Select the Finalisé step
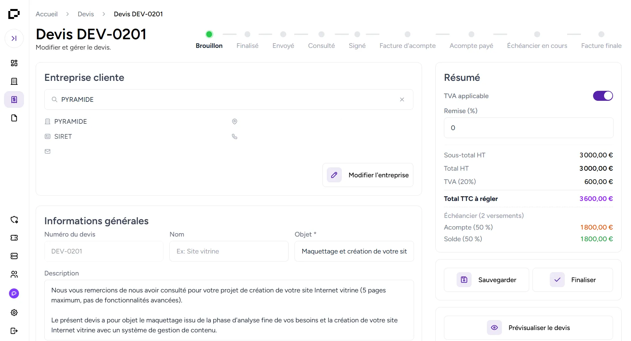 (x=247, y=40)
